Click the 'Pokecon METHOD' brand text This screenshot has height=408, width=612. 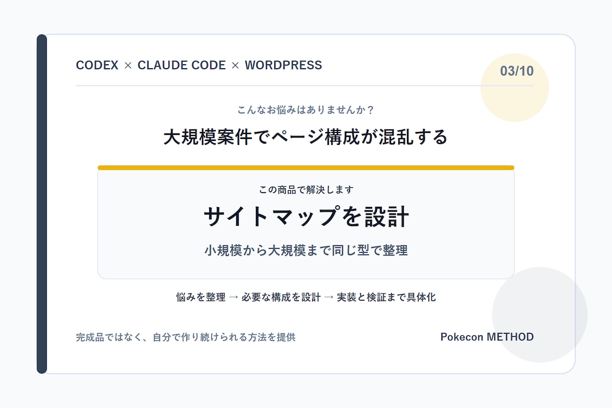coord(487,337)
